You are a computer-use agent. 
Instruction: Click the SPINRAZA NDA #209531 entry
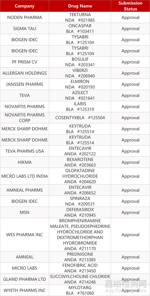80,201
